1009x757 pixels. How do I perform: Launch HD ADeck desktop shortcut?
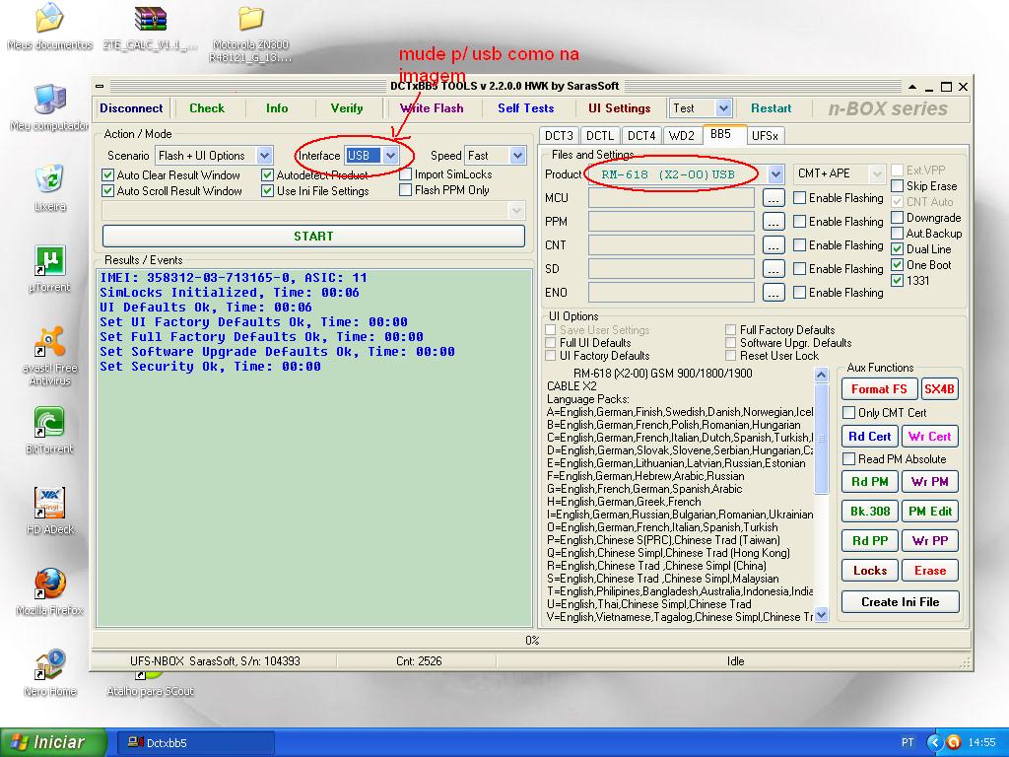[x=50, y=512]
